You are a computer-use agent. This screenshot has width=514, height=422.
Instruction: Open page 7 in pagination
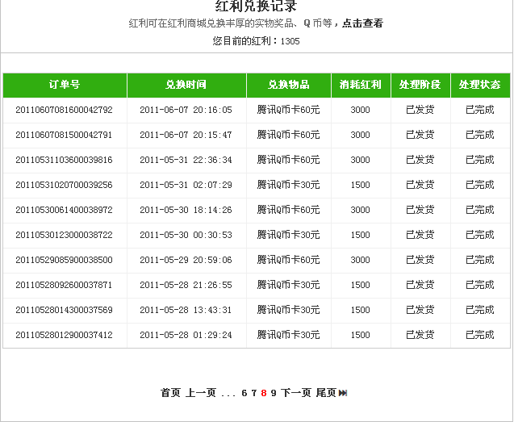pyautogui.click(x=254, y=393)
